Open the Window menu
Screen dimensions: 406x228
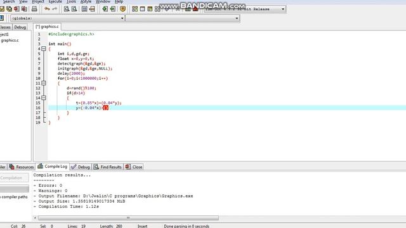pyautogui.click(x=103, y=1)
